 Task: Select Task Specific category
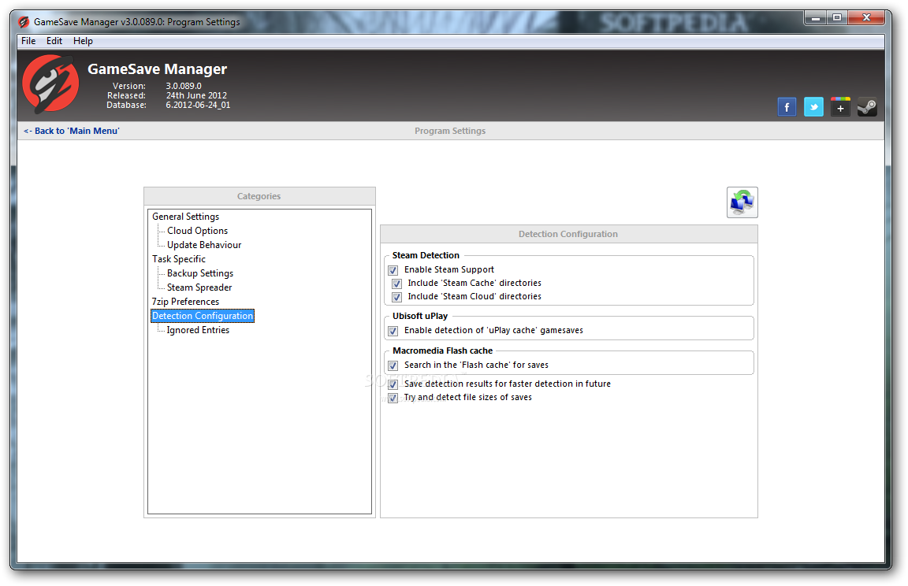[x=179, y=259]
